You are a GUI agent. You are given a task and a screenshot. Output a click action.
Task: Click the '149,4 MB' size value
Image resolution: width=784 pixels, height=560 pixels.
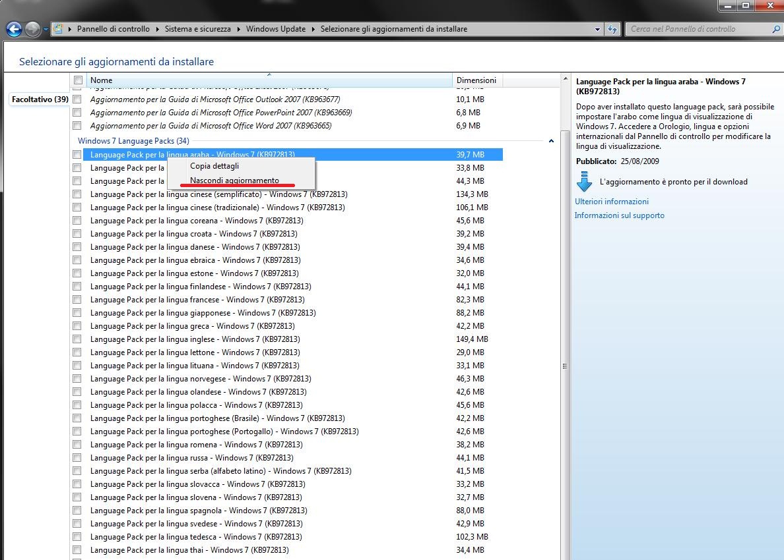coord(472,339)
